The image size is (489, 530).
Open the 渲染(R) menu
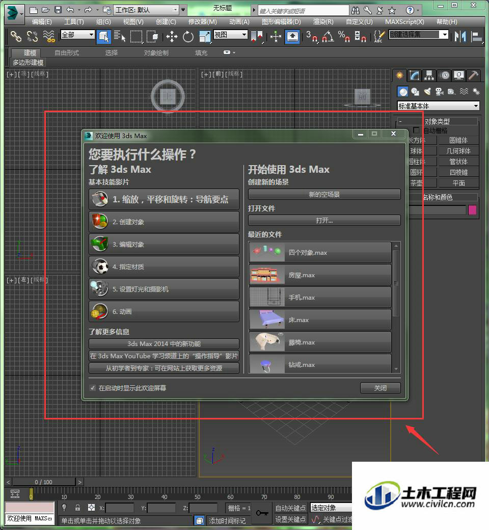tap(323, 22)
